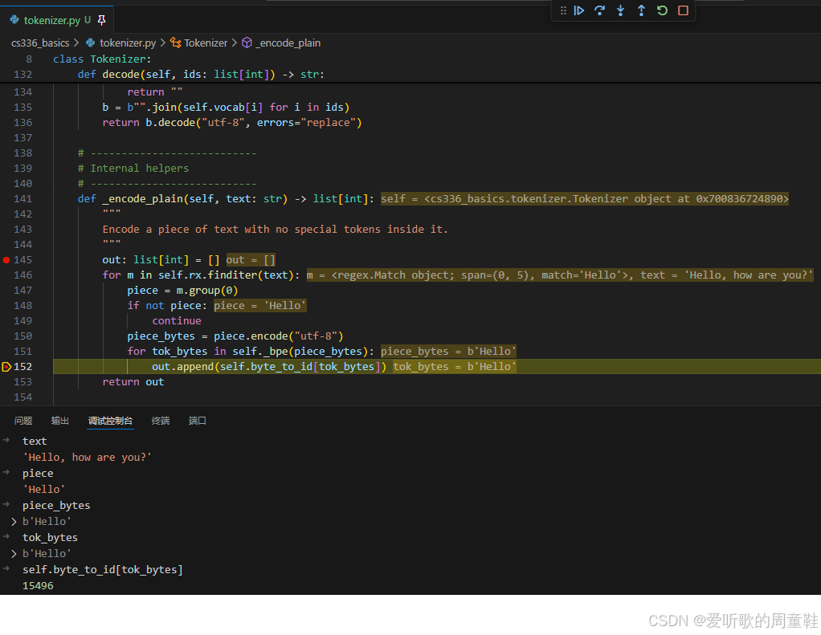Open tokenizer.py breadcrumb dropdown
This screenshot has height=635, width=821.
128,43
